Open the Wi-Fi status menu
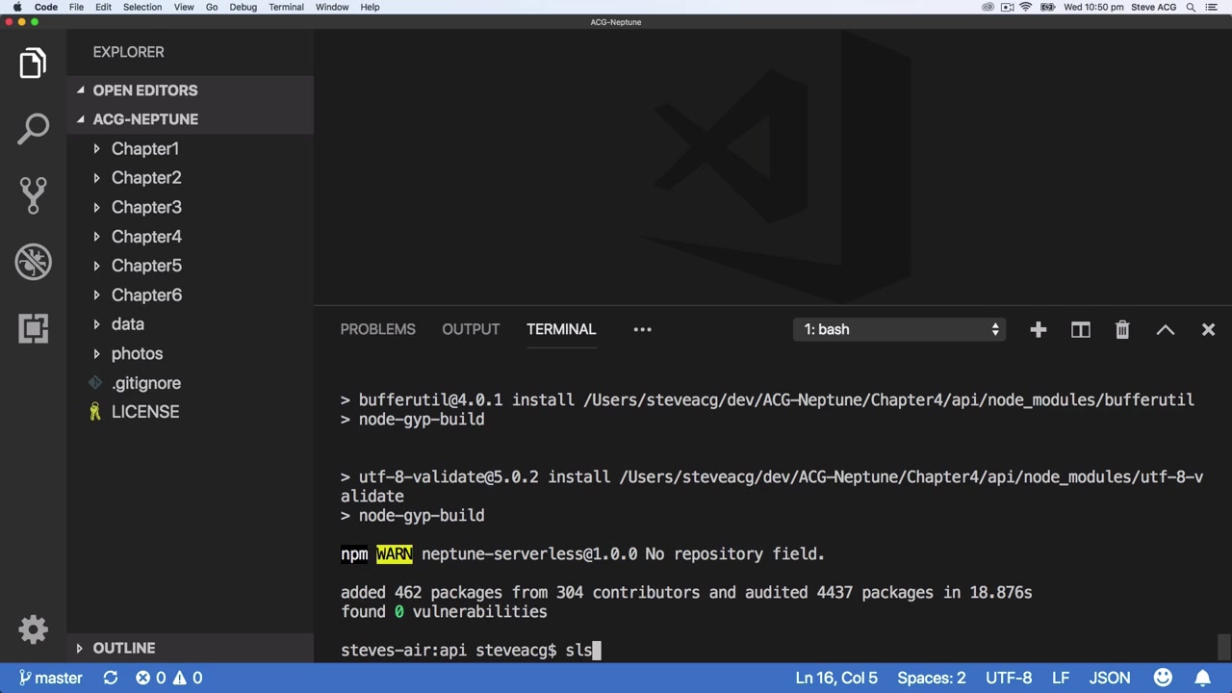 coord(1026,7)
